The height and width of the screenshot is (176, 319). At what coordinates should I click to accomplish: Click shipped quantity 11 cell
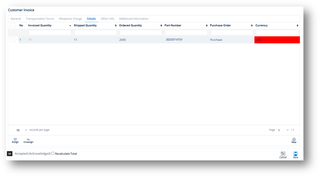pyautogui.click(x=75, y=40)
